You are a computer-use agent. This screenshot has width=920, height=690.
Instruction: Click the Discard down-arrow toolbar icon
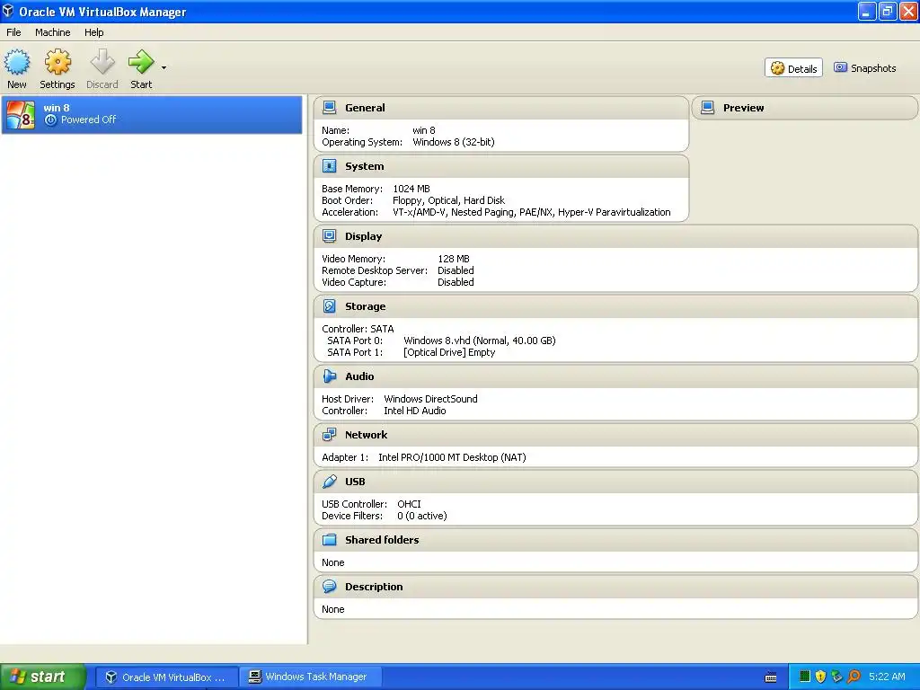pyautogui.click(x=102, y=62)
